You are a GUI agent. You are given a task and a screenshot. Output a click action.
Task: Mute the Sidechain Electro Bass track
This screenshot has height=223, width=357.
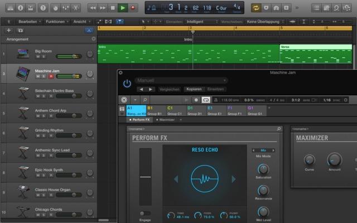click(x=38, y=96)
